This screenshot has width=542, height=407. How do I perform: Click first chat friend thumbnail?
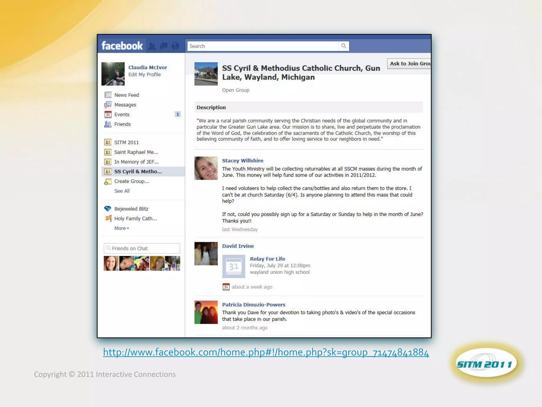(111, 263)
